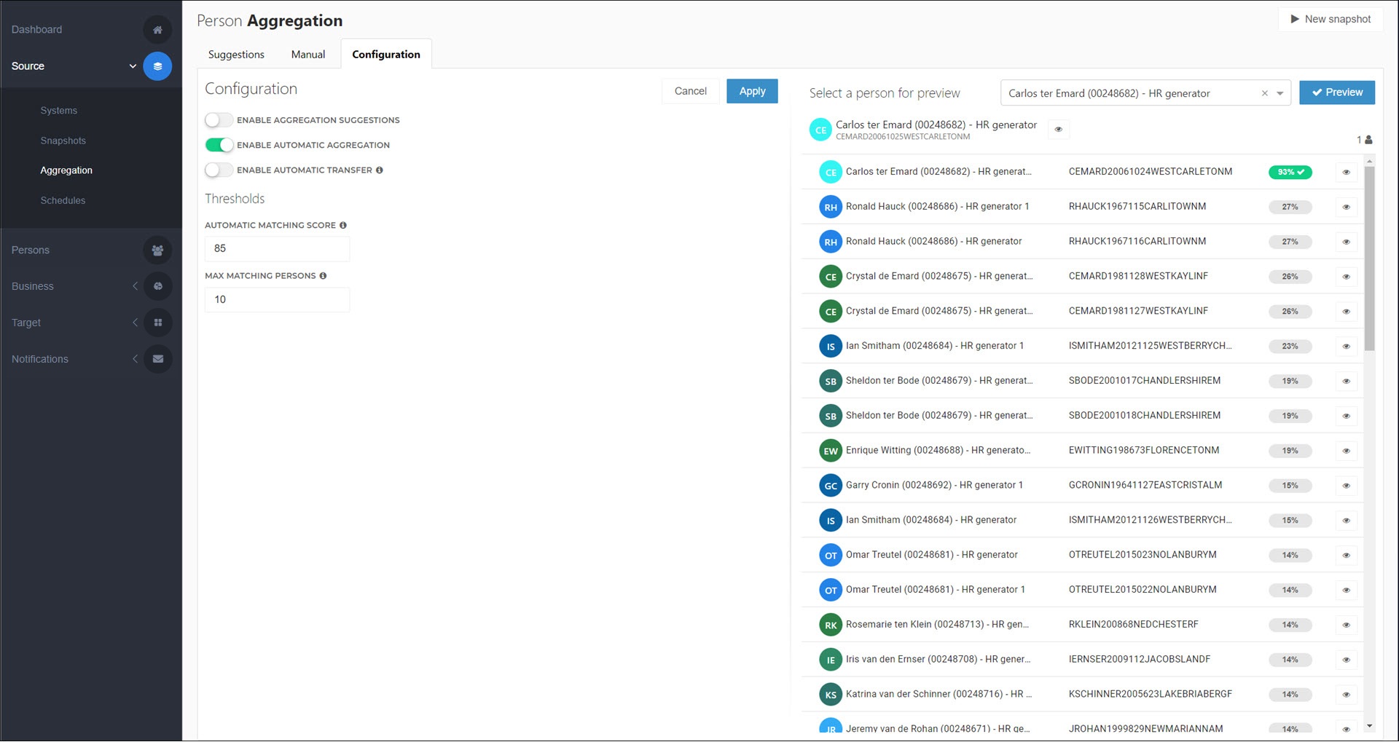Toggle Enable Automatic Aggregation switch
The height and width of the screenshot is (742, 1399).
coord(219,145)
